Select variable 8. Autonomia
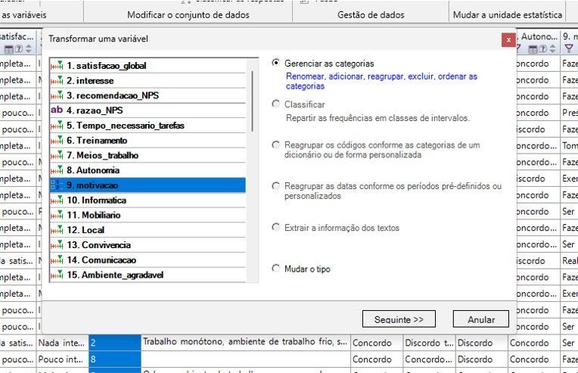This screenshot has width=578, height=373. [x=148, y=170]
